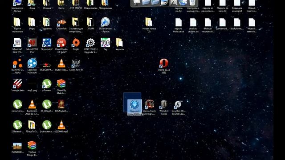The height and width of the screenshot is (160, 285).
Task: Click the tiMcyAS3 picture thumbnail
Action: tap(61, 104)
